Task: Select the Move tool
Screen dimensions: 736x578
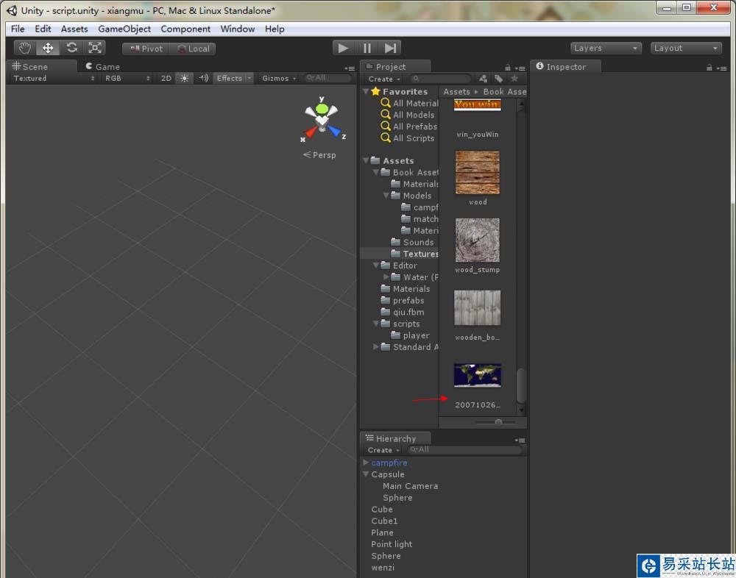Action: [x=48, y=48]
